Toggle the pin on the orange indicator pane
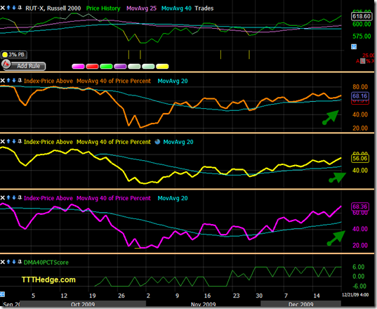 [x=20, y=80]
